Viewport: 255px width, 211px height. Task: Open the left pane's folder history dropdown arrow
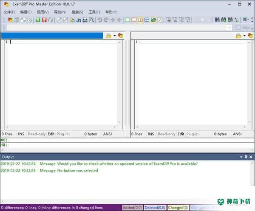pyautogui.click(x=114, y=36)
